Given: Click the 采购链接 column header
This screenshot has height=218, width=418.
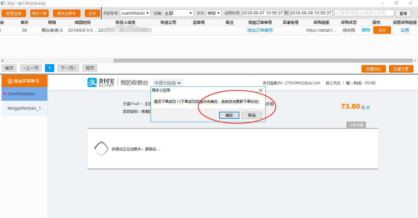Looking at the screenshot, I should [321, 23].
